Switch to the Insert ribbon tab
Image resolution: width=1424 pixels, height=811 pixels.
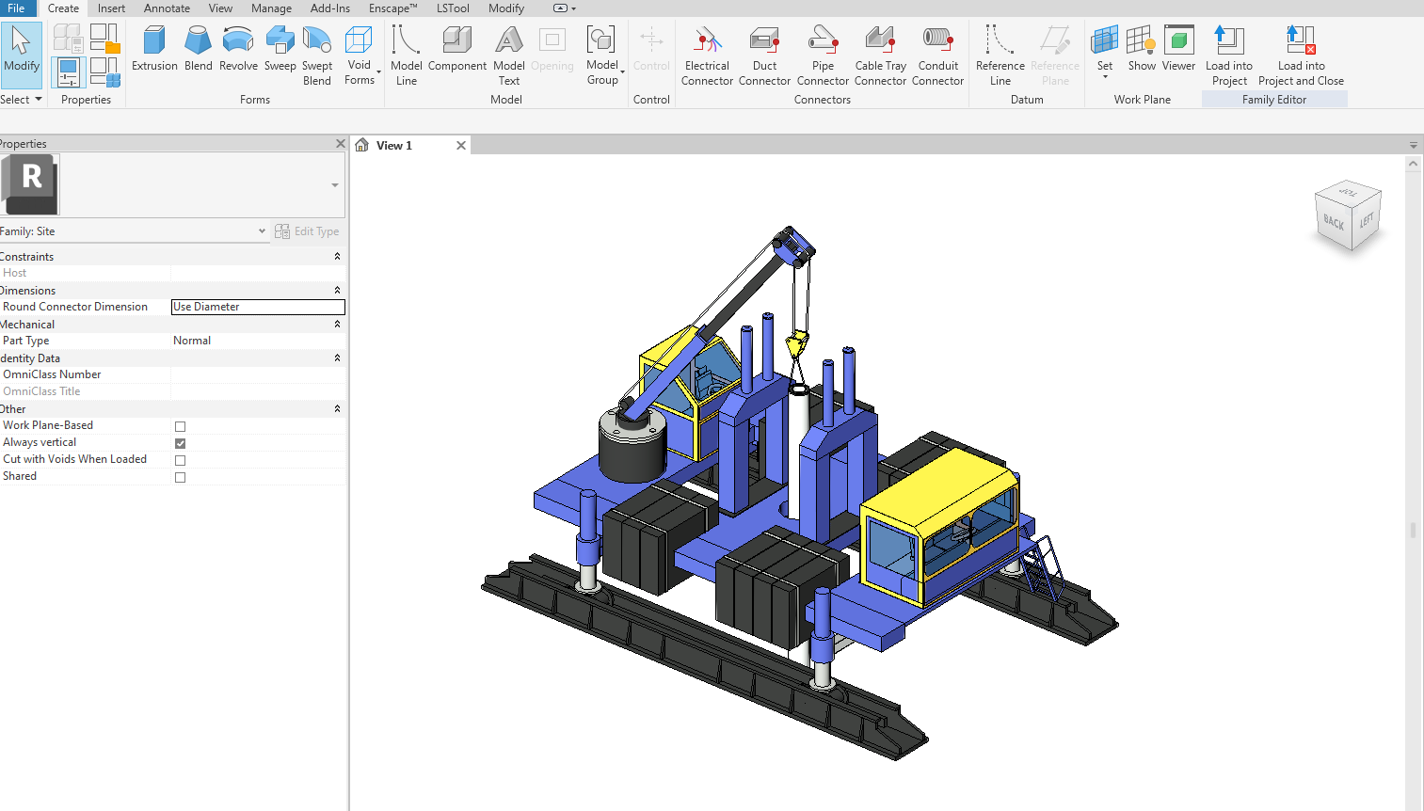coord(111,8)
